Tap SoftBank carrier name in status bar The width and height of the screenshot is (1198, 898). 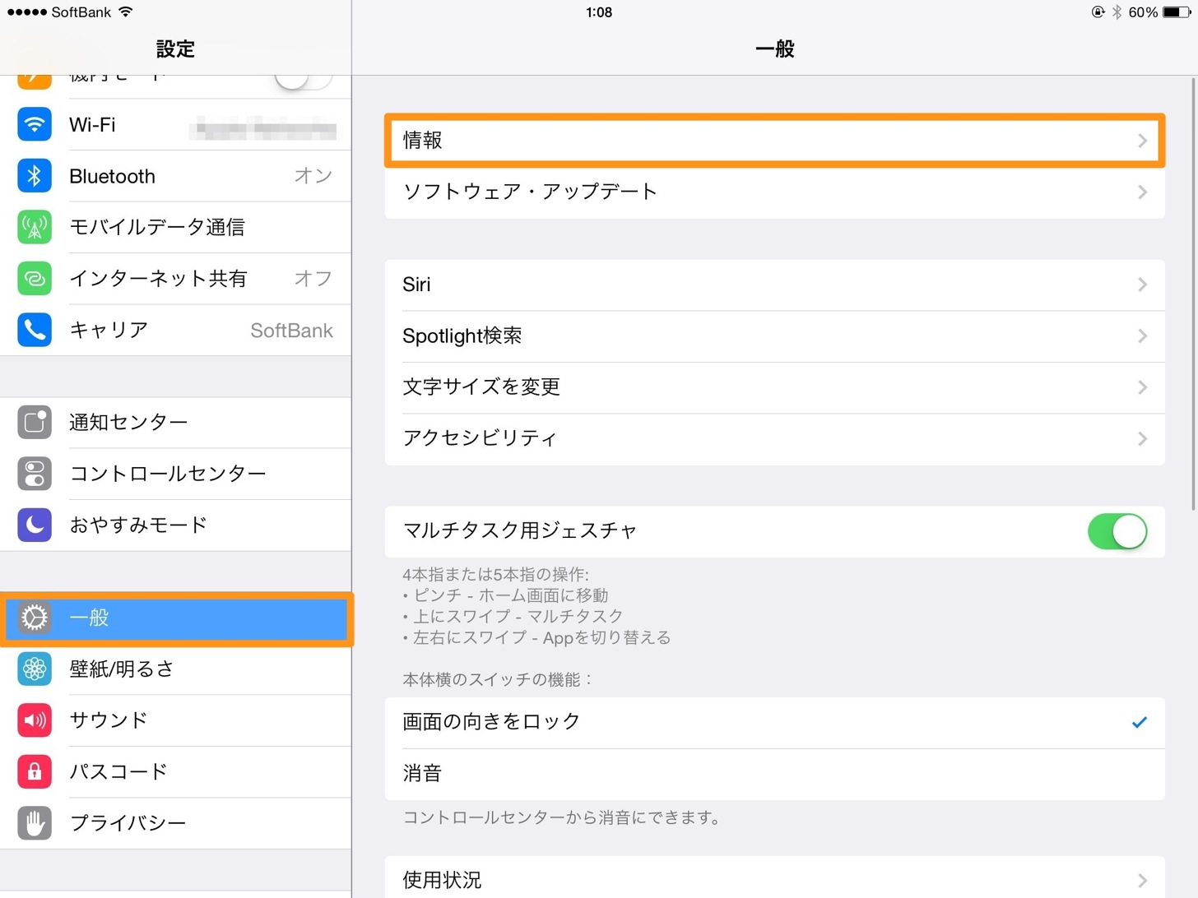[81, 12]
